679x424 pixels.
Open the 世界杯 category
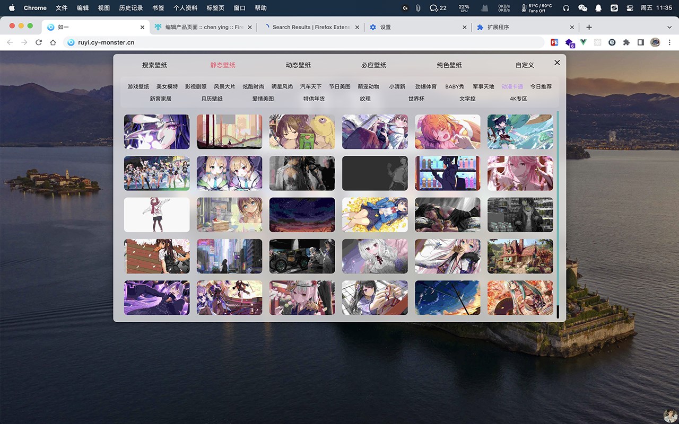[x=416, y=99]
